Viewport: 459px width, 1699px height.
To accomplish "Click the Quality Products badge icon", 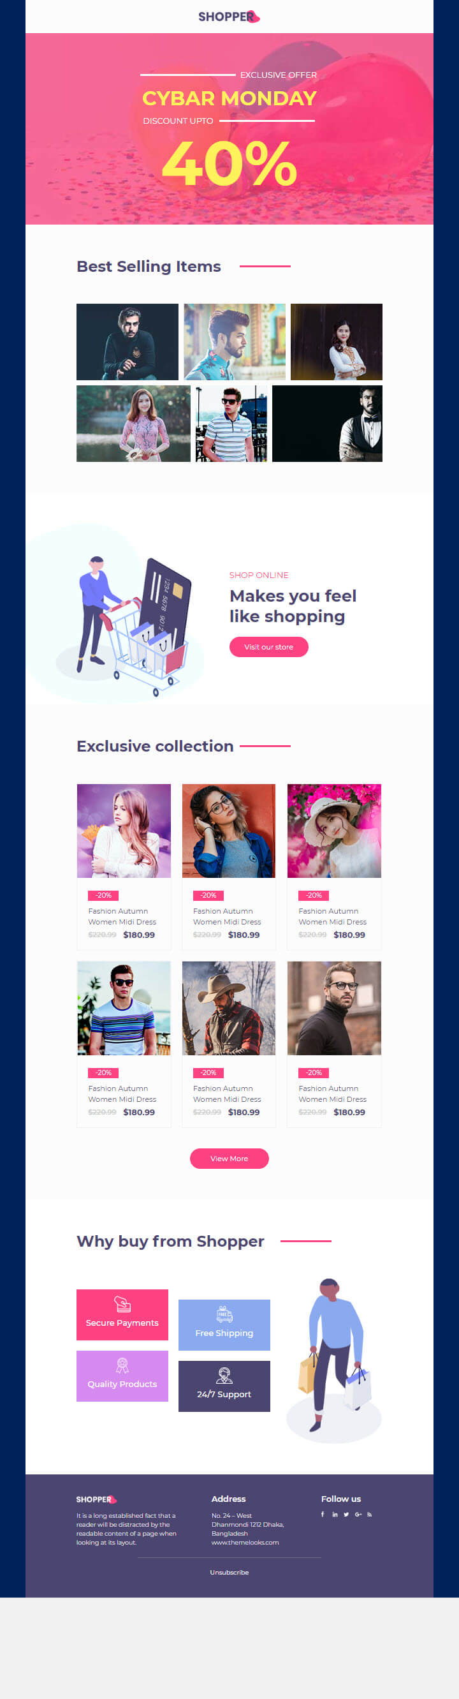I will click(x=122, y=1365).
